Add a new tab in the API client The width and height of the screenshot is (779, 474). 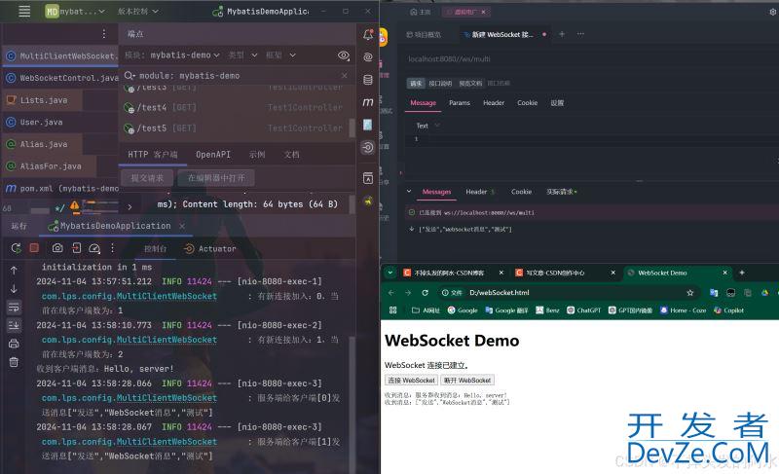point(562,34)
